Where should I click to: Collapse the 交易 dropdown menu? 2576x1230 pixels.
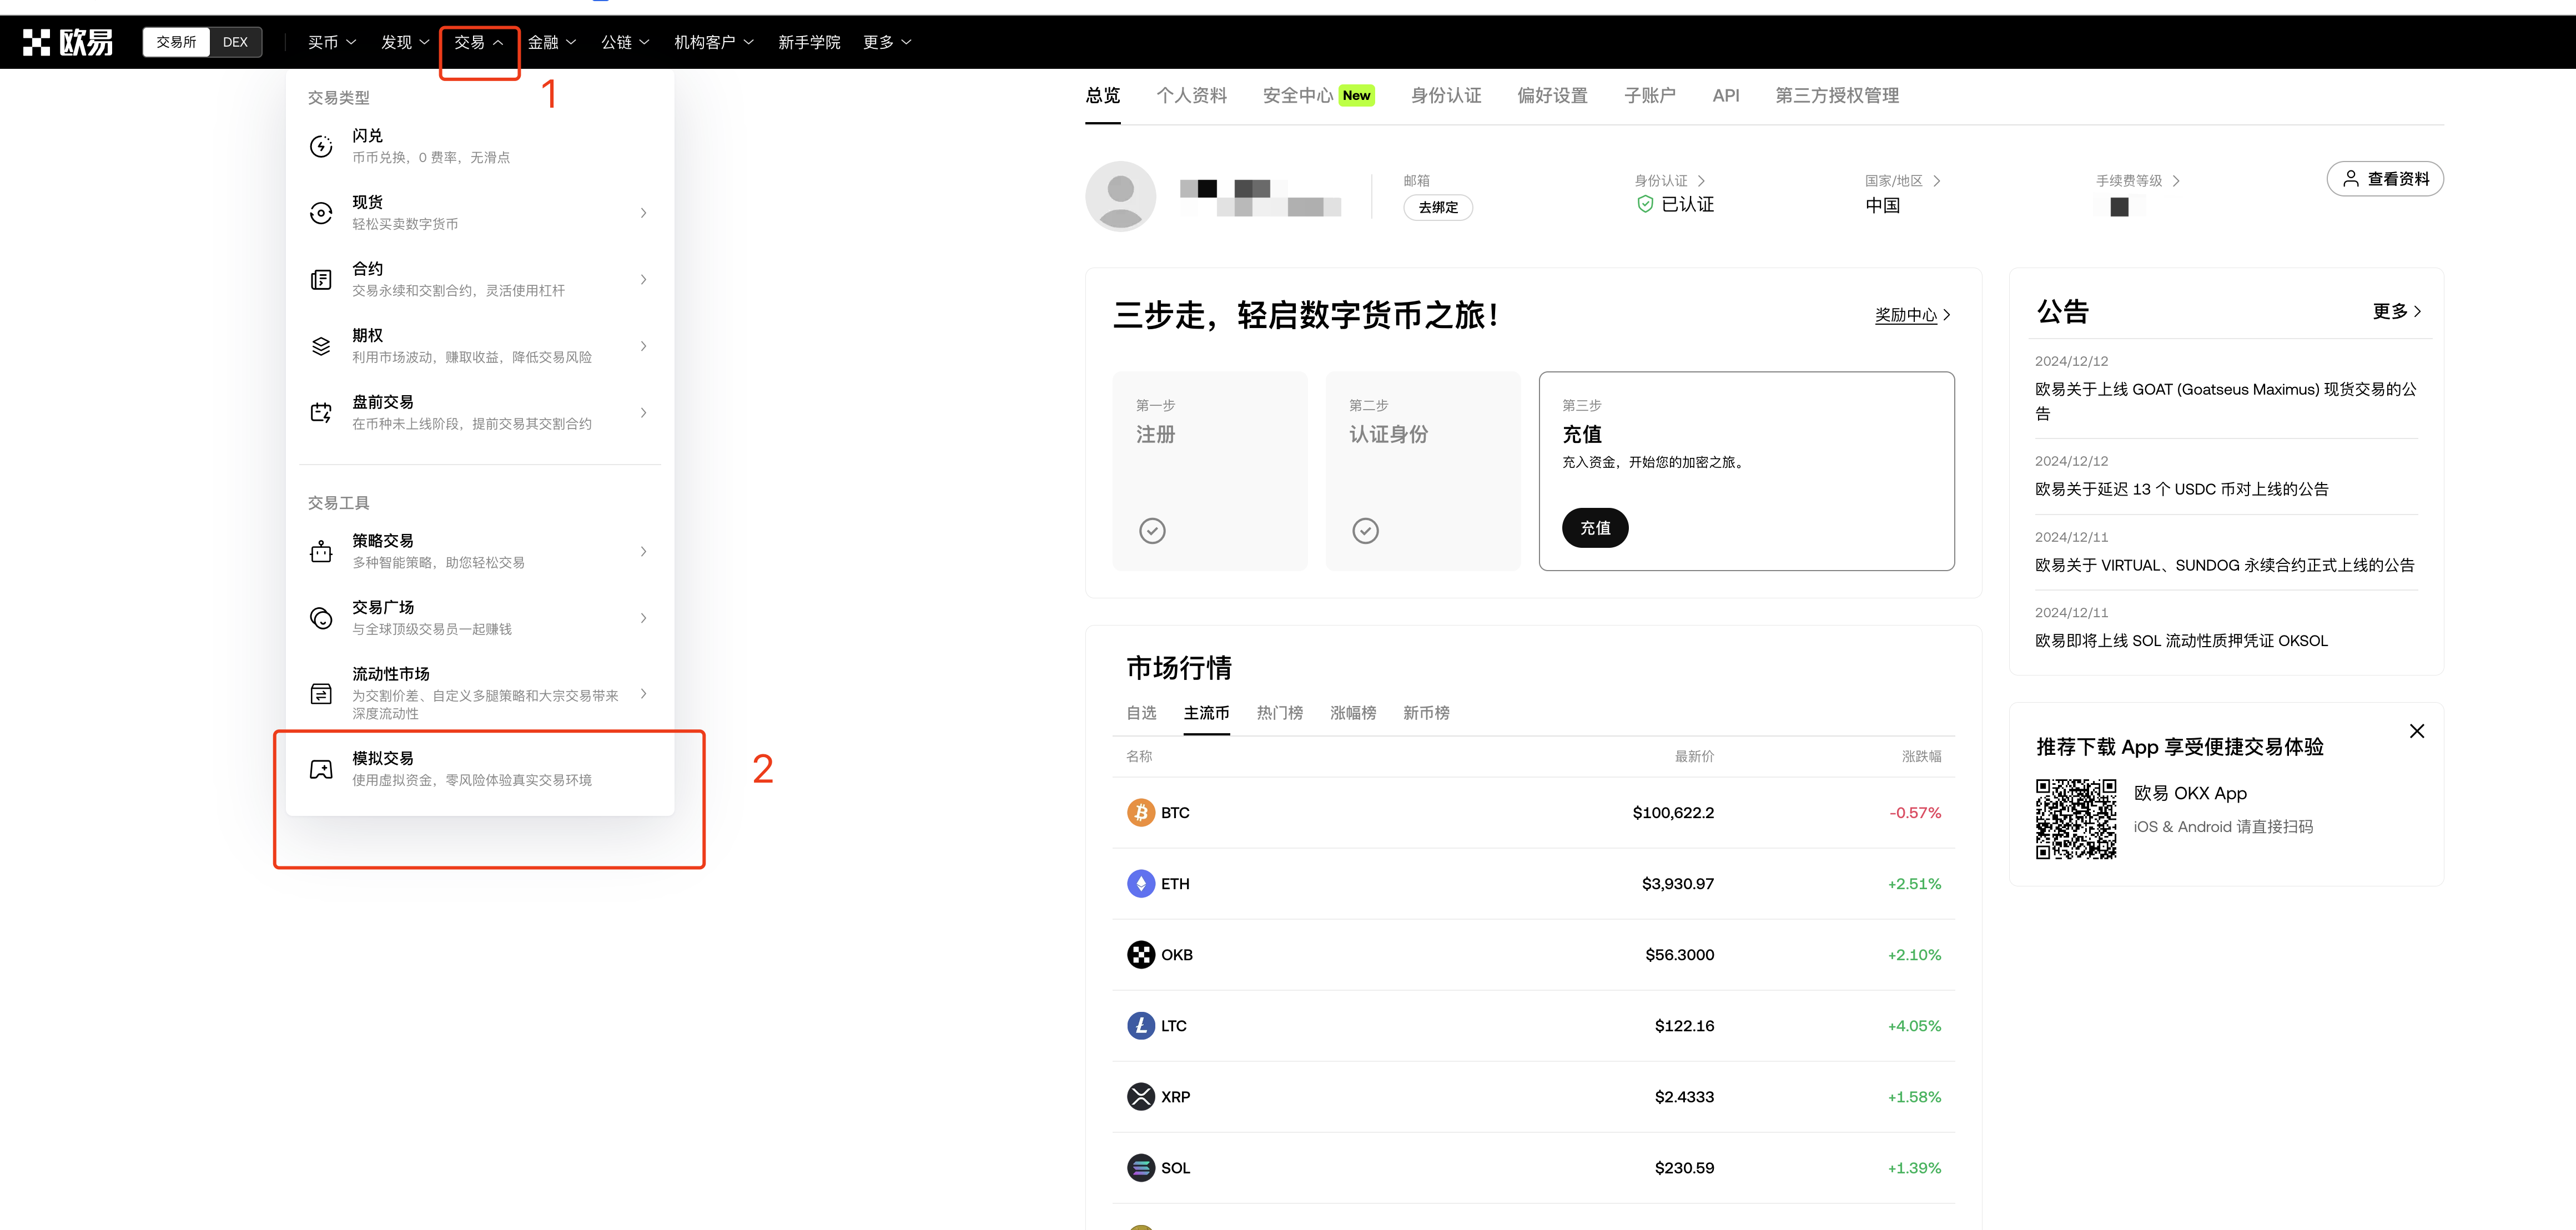478,42
